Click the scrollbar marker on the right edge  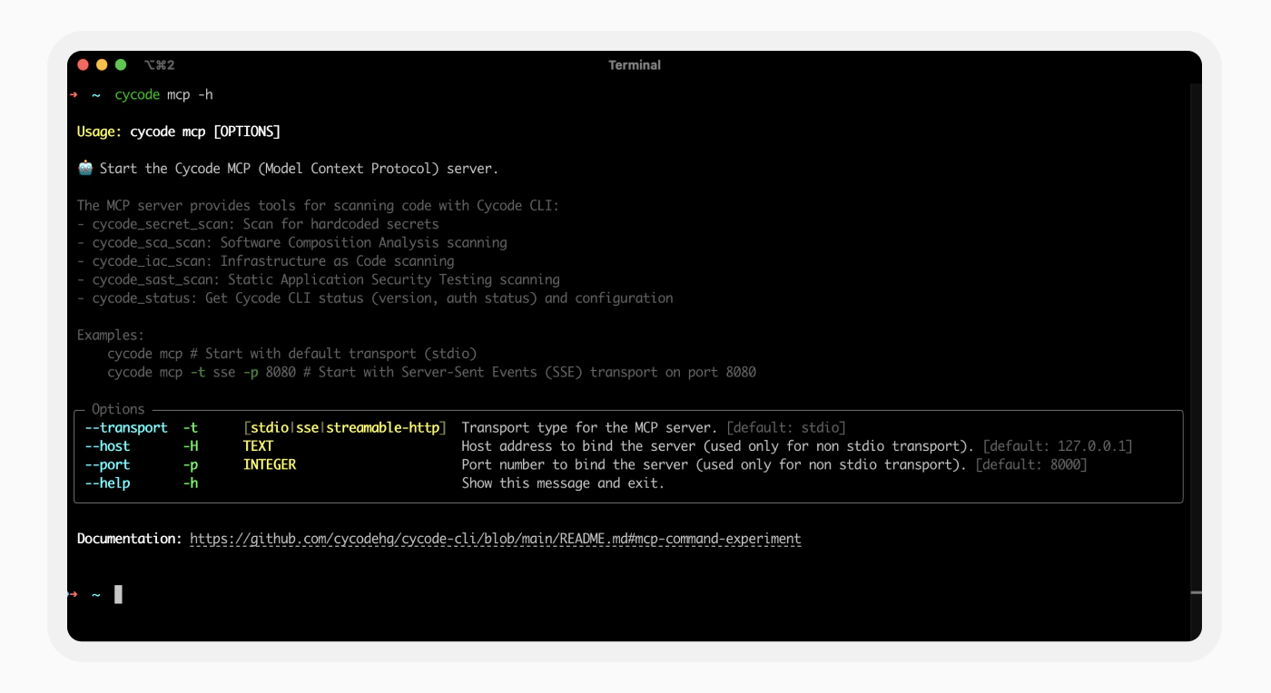coord(1196,592)
